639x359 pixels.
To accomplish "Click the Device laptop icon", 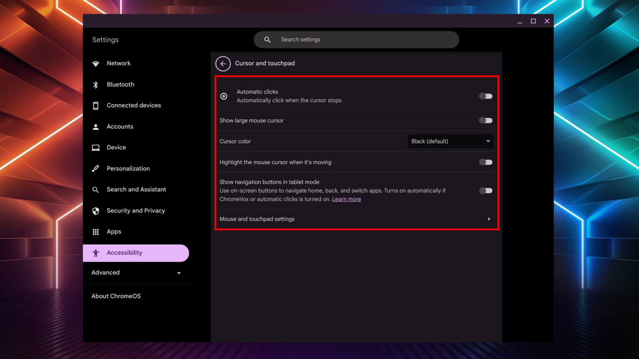I will pos(96,147).
